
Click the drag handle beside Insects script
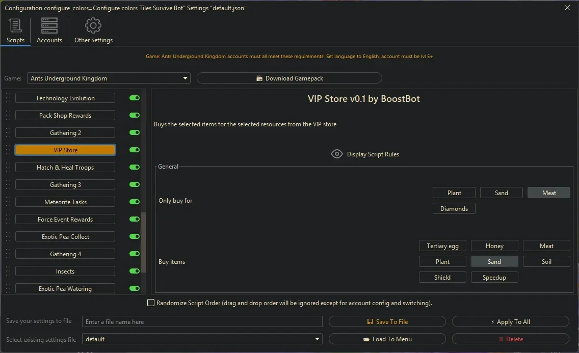coord(8,271)
